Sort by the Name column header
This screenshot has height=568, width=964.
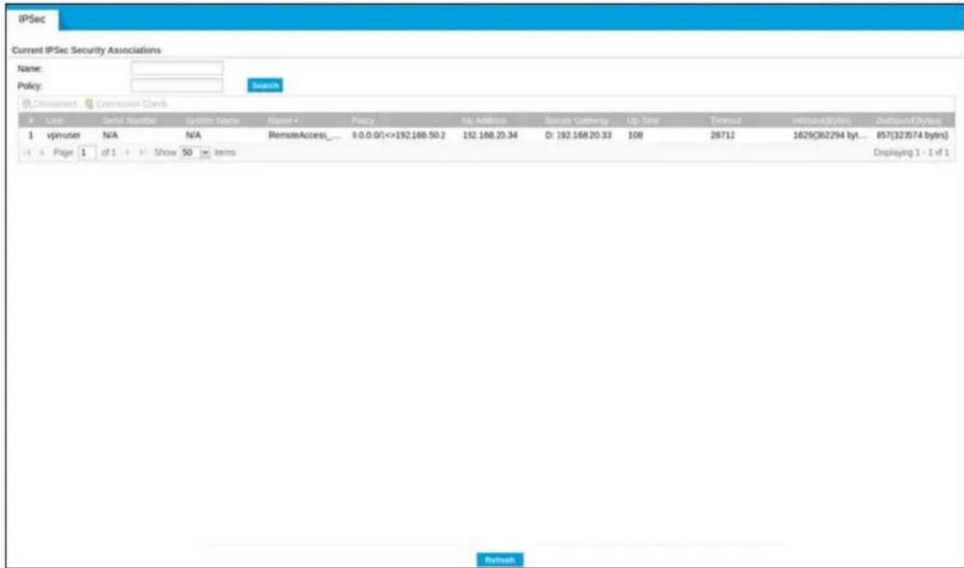(283, 120)
